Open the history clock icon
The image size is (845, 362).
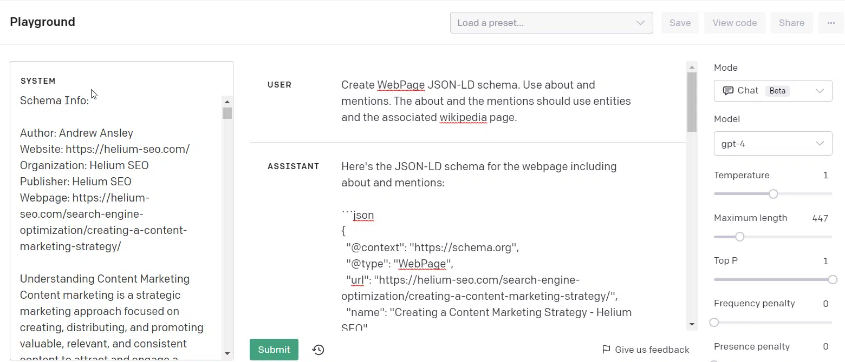point(318,350)
